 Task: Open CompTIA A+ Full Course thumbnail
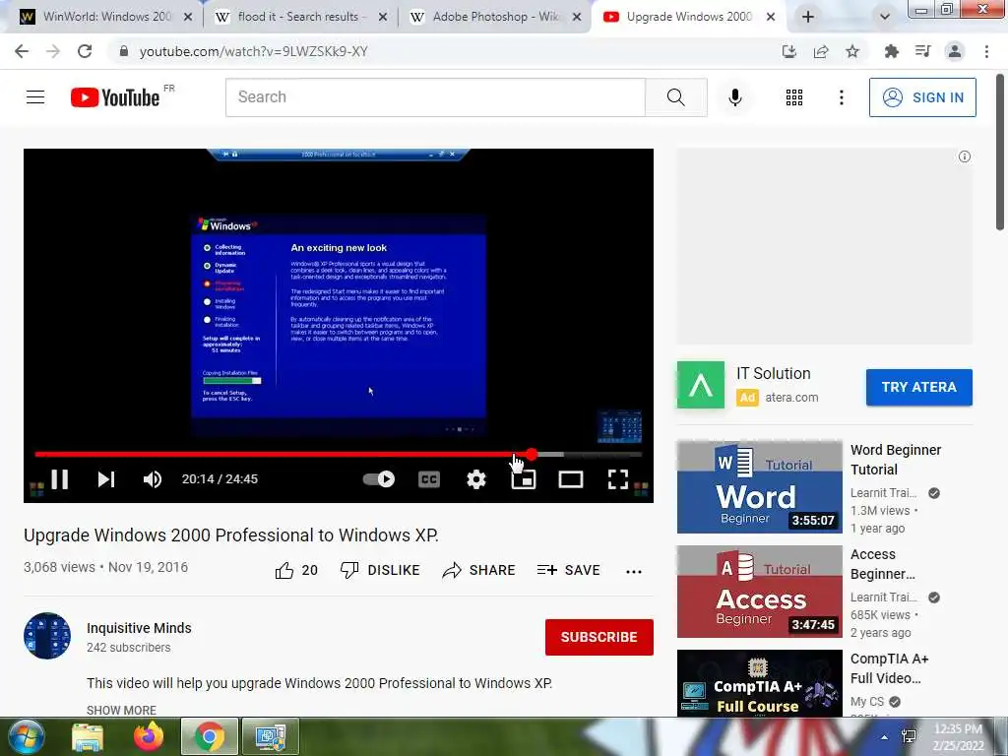[x=759, y=683]
